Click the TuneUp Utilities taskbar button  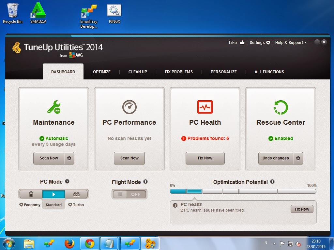pyautogui.click(x=150, y=243)
